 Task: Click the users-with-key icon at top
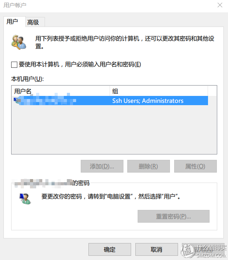tap(19, 42)
